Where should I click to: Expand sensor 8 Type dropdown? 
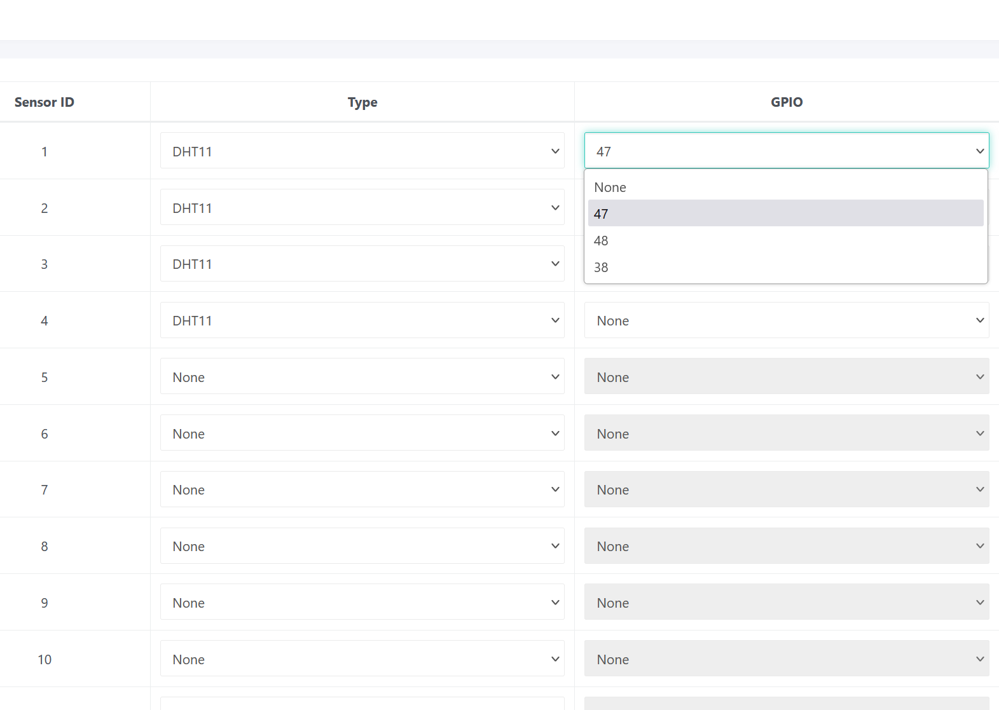(362, 546)
